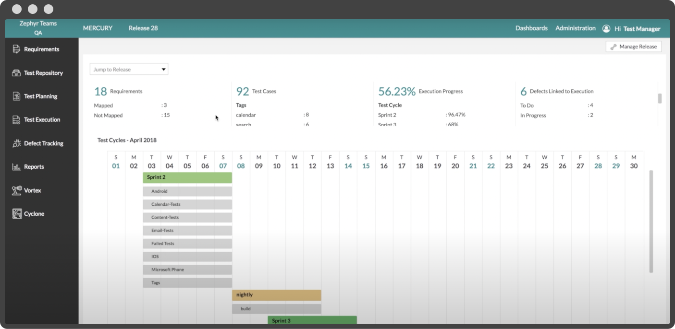Viewport: 675px width, 329px height.
Task: Click the Release 28 link
Action: tap(143, 28)
